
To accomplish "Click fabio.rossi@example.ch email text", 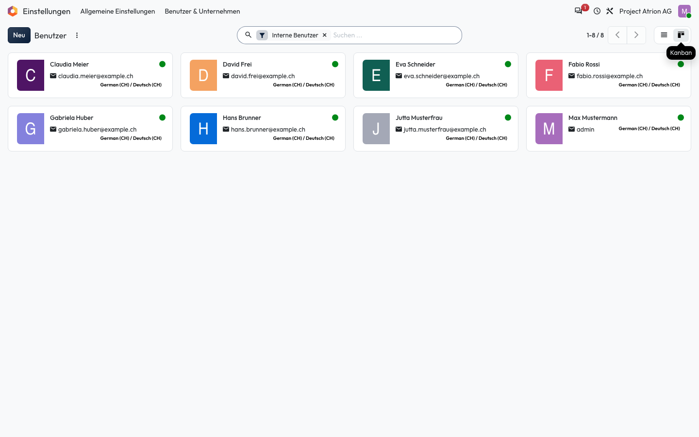I will click(x=610, y=76).
